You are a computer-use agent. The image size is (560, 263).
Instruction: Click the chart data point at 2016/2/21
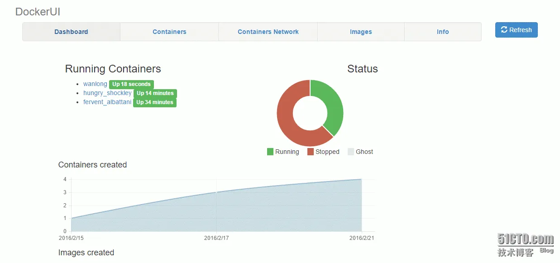362,179
